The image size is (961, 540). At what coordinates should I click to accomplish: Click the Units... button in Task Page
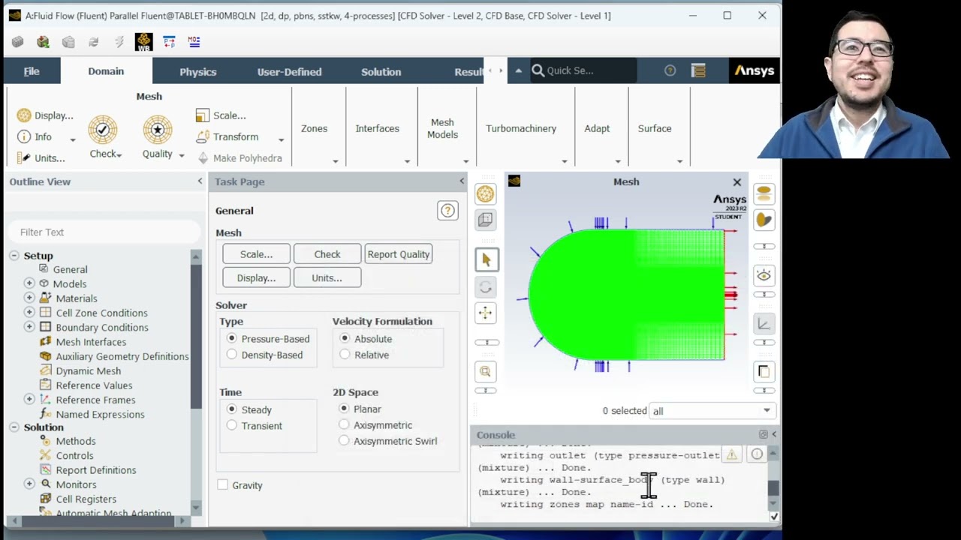click(x=327, y=278)
